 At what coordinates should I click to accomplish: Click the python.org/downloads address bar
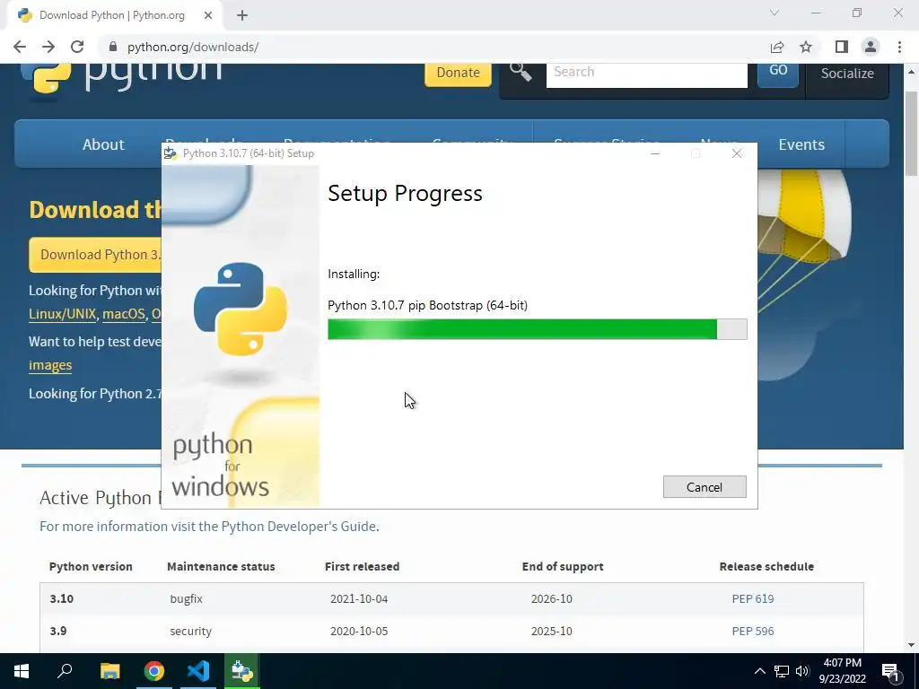tap(433, 47)
